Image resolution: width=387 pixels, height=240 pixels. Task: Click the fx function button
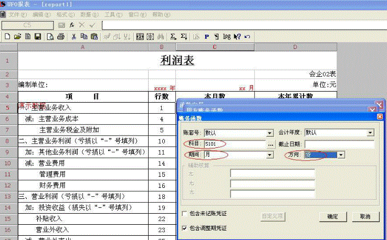click(x=71, y=25)
